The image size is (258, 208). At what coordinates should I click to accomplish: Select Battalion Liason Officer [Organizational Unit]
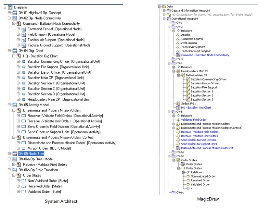coord(59,72)
